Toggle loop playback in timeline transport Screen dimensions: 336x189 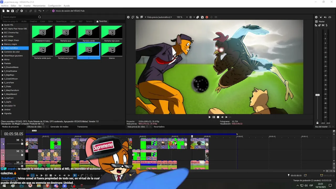(33, 175)
